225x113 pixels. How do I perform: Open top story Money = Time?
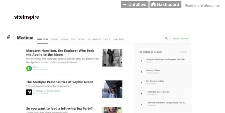click(153, 70)
